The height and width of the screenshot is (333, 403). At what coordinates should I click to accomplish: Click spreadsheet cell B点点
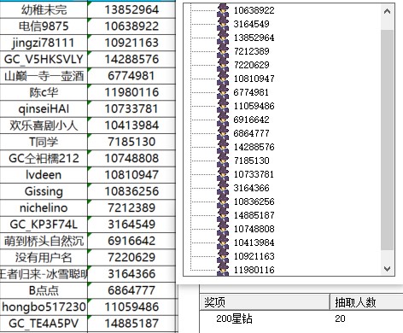coord(44,290)
